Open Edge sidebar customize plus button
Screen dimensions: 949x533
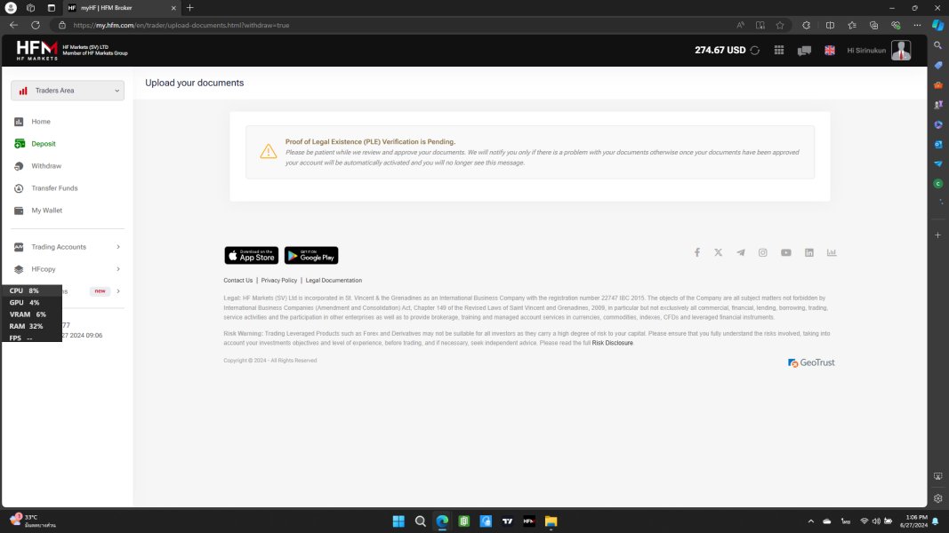click(937, 235)
